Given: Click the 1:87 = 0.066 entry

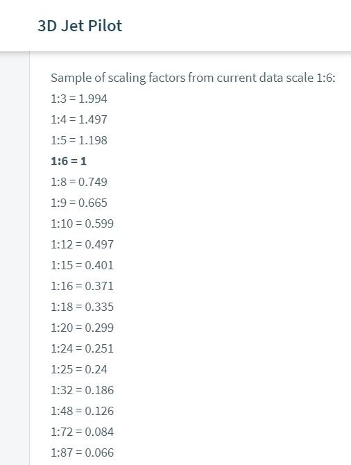Looking at the screenshot, I should (82, 453).
